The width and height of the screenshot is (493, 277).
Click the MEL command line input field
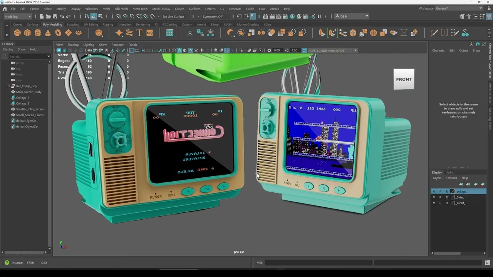click(x=319, y=263)
